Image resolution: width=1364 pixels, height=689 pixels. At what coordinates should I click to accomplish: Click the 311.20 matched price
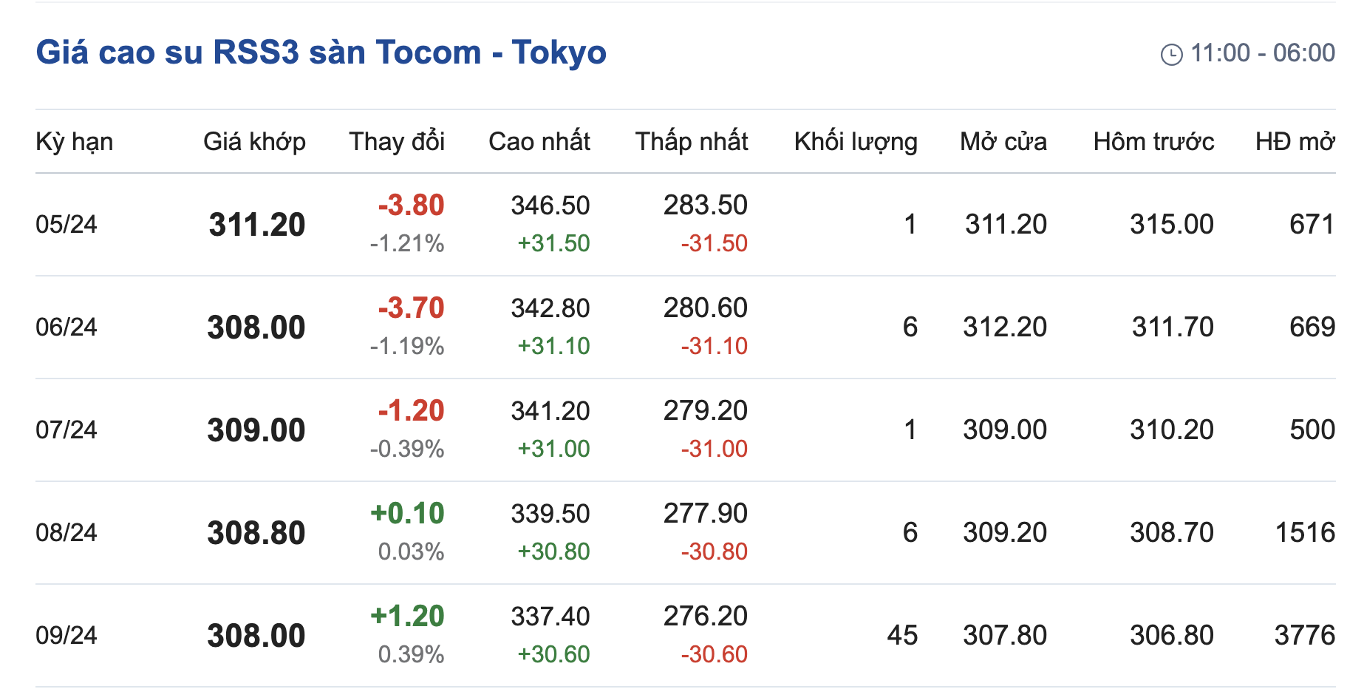[x=256, y=225]
